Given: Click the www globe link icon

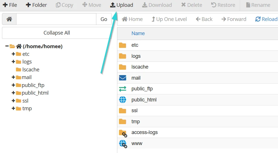Looking at the screenshot, I should [123, 144].
